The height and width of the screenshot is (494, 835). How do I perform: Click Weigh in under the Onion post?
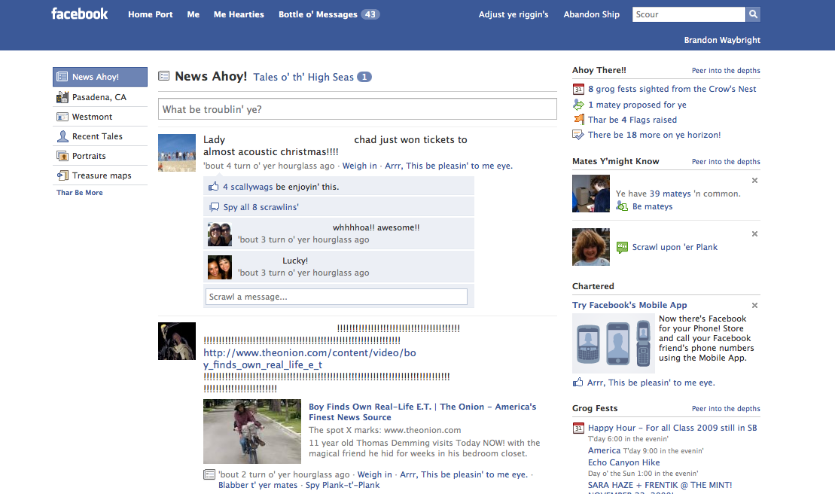point(374,474)
